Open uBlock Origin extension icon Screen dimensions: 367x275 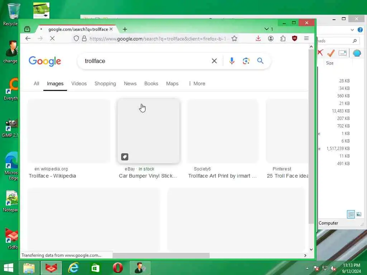pos(295,38)
